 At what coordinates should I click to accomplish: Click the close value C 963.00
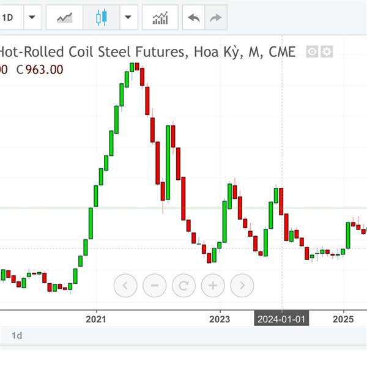40,70
